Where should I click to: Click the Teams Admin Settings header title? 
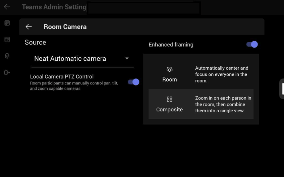tap(54, 7)
